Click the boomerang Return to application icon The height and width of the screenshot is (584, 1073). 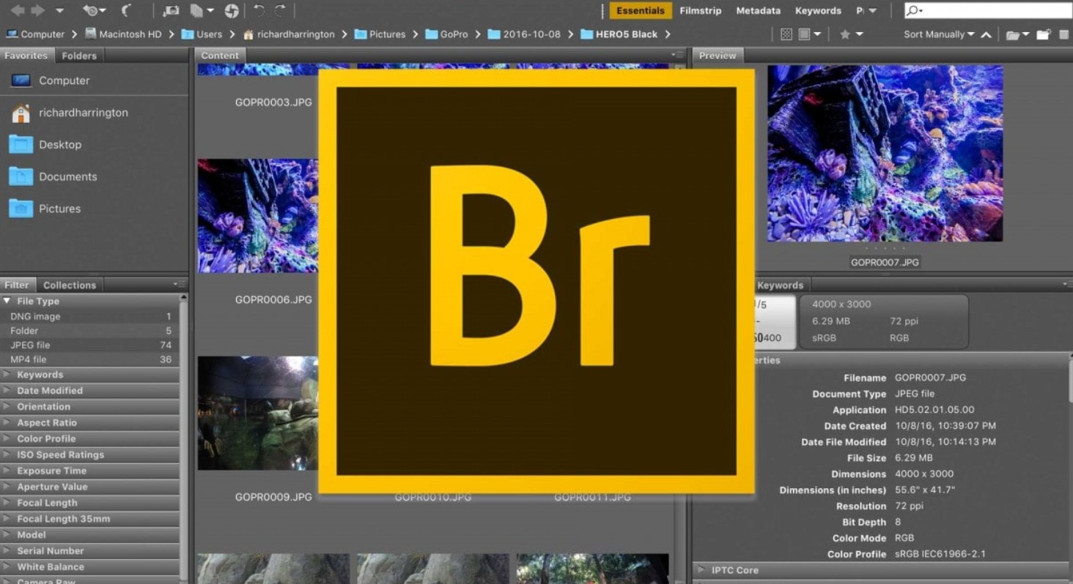pyautogui.click(x=126, y=11)
